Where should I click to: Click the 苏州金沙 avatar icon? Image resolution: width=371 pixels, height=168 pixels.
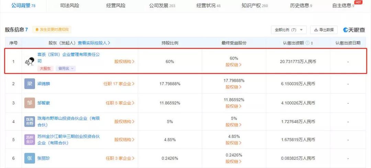click(30, 140)
